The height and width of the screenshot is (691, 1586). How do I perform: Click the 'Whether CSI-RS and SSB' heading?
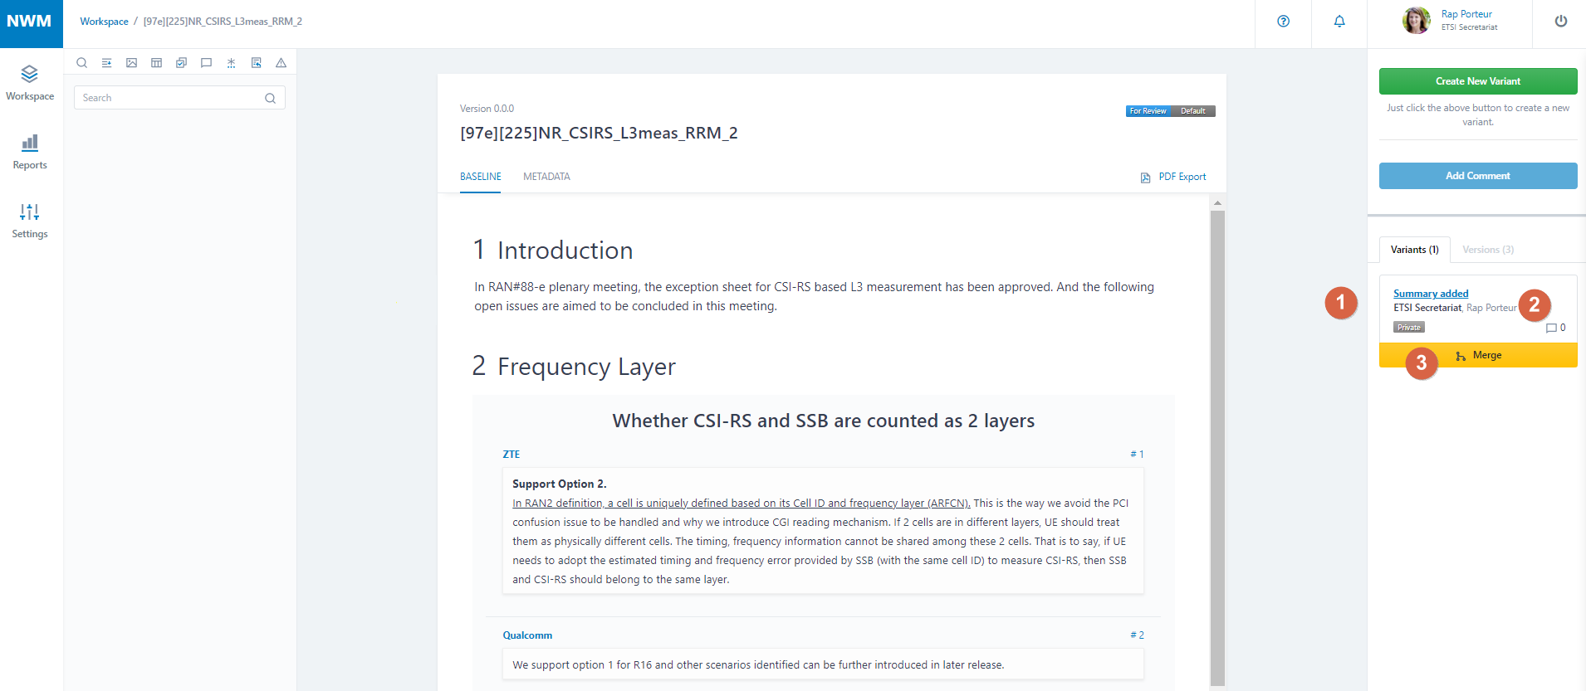(x=824, y=421)
